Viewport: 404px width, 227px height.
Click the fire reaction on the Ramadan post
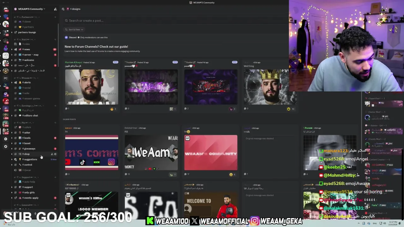pyautogui.click(x=113, y=109)
